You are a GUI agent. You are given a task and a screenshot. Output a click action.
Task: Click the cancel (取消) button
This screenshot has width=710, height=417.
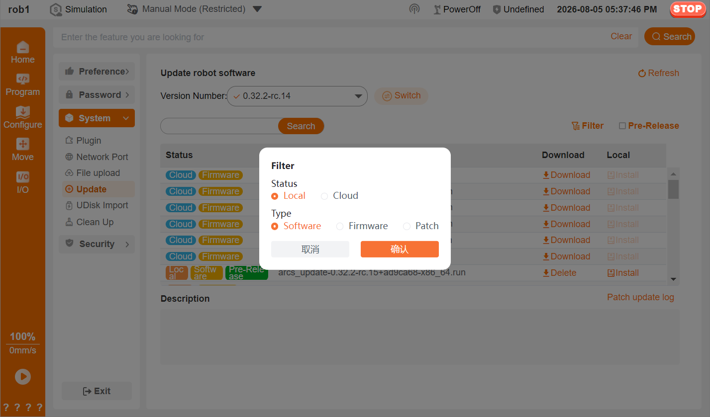[310, 249]
